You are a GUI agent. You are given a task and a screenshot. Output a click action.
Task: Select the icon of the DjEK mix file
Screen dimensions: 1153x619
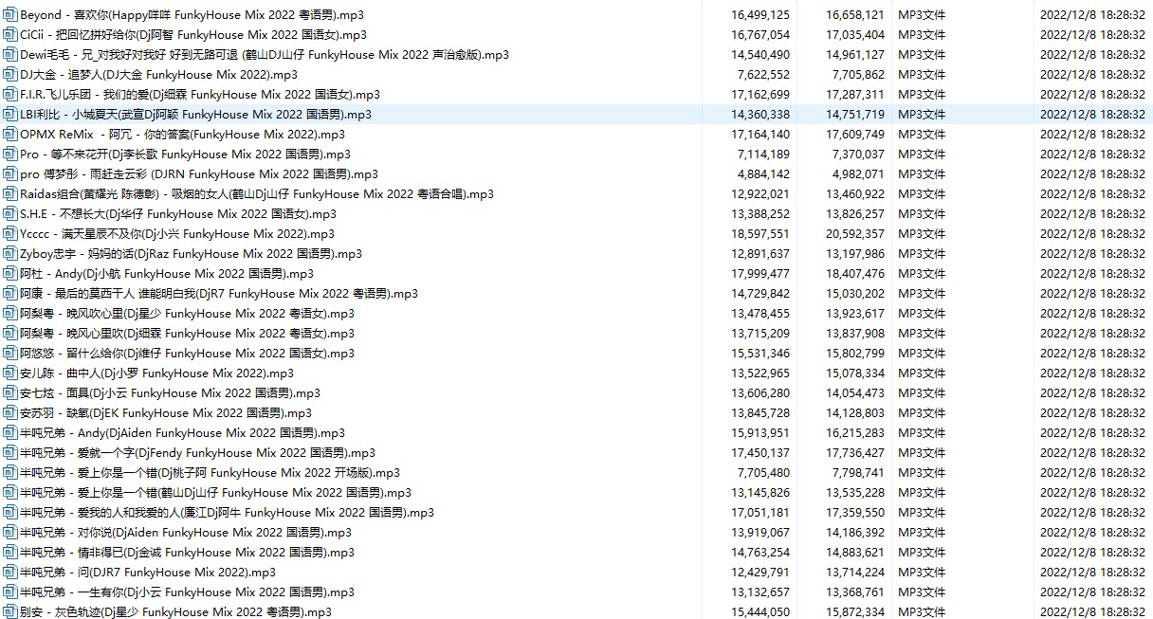pos(10,413)
